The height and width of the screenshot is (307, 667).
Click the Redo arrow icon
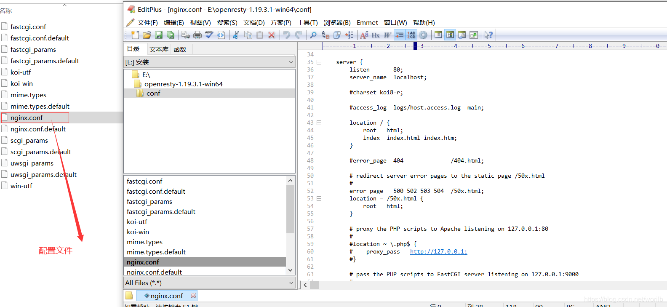pyautogui.click(x=299, y=35)
